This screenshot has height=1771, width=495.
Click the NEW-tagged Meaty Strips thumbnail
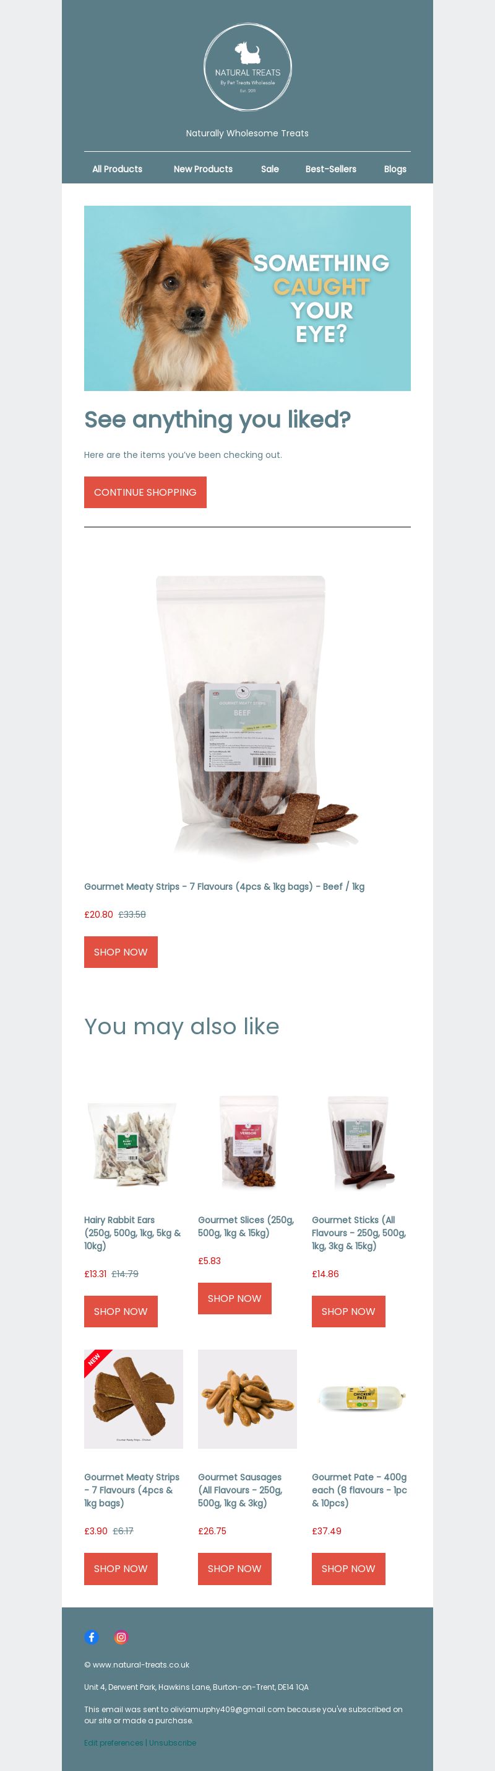[134, 1399]
